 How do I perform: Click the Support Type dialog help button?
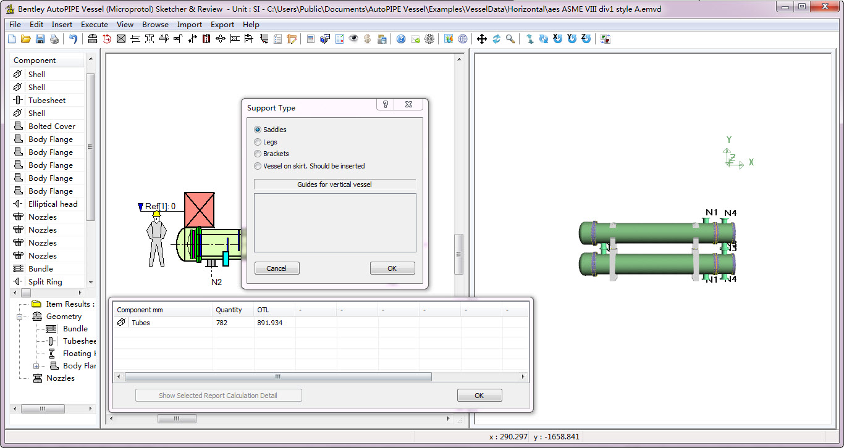click(386, 104)
